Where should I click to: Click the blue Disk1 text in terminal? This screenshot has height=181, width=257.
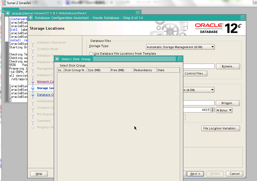pos(13,30)
